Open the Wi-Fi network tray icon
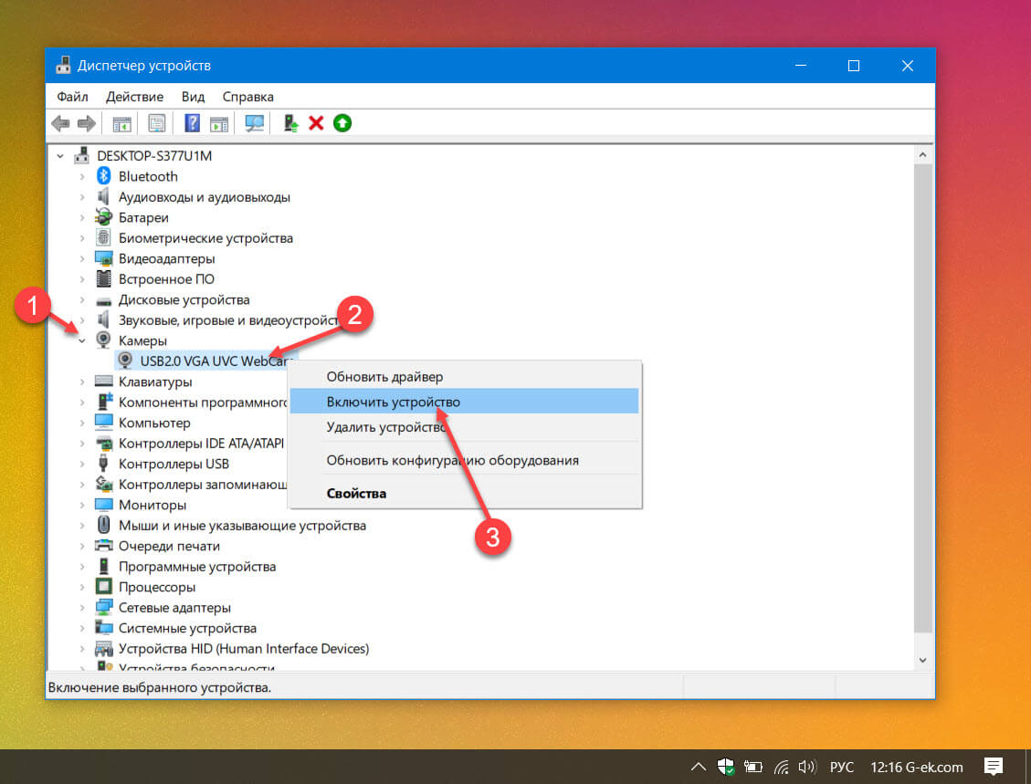The width and height of the screenshot is (1031, 784). pyautogui.click(x=781, y=767)
